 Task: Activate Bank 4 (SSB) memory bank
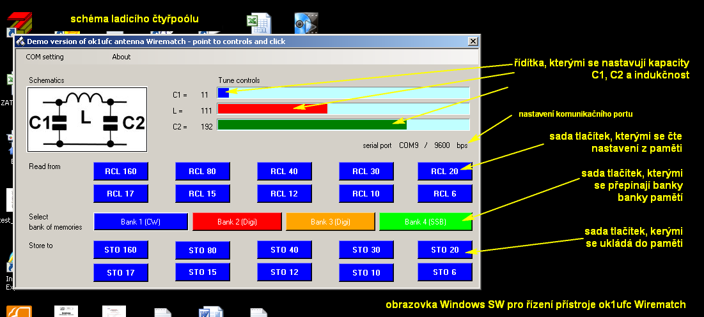pyautogui.click(x=425, y=222)
